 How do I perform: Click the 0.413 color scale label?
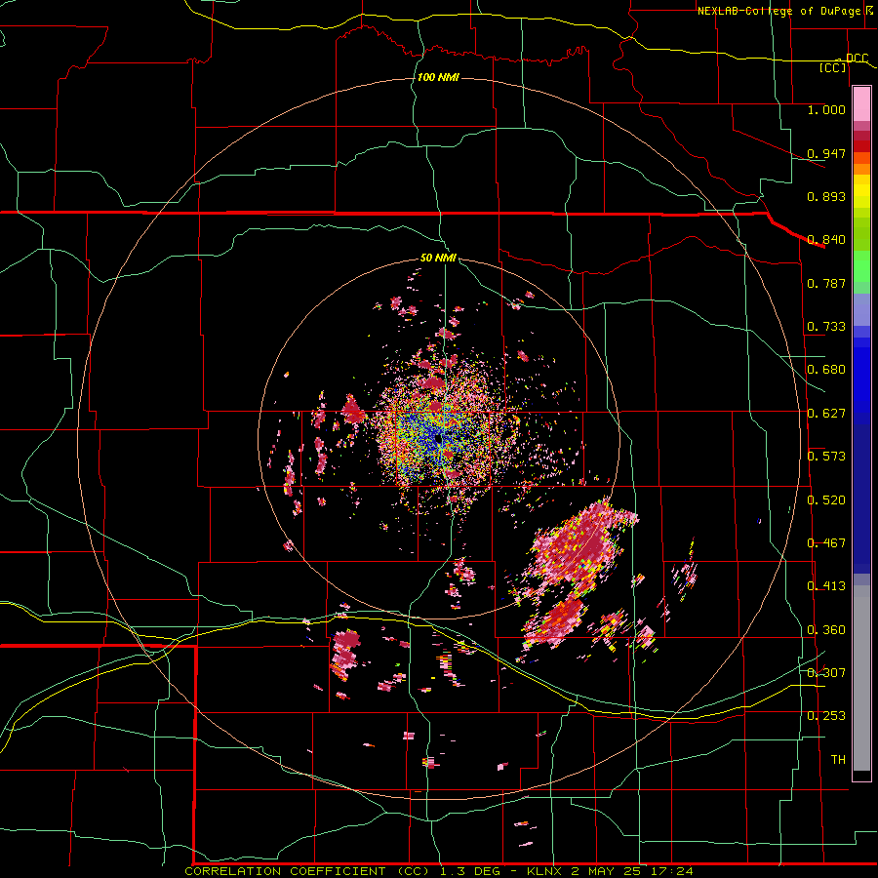point(826,586)
